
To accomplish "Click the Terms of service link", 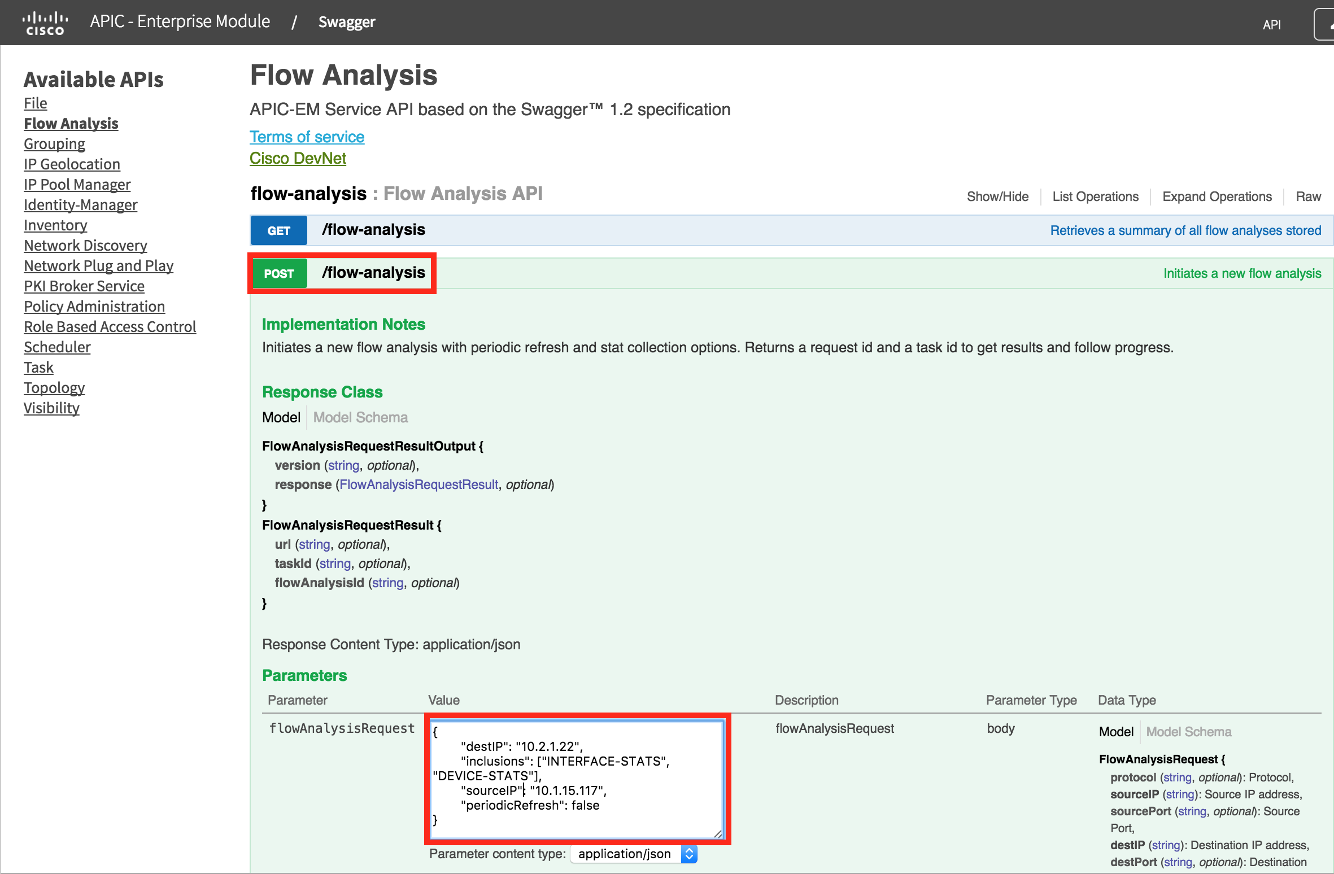I will tap(307, 137).
